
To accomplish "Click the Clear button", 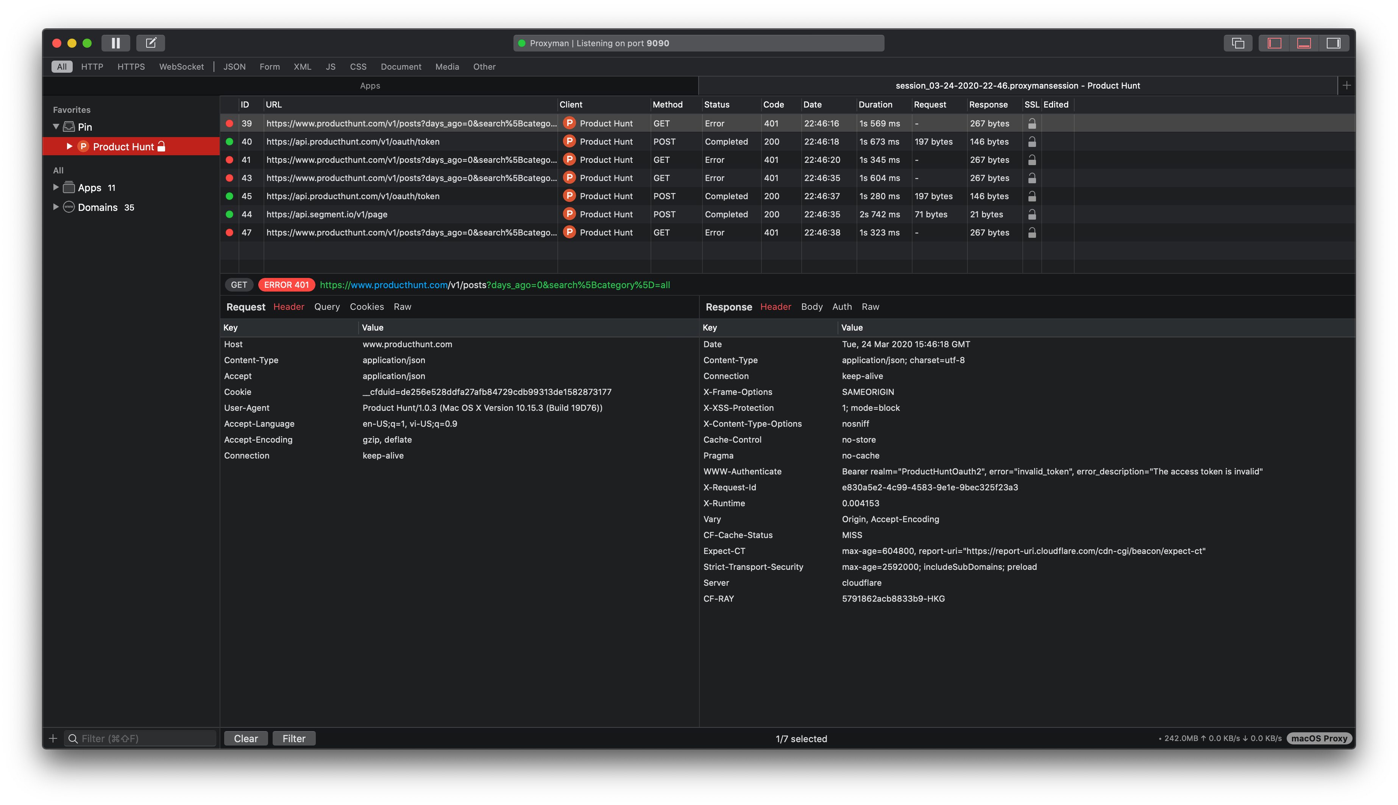I will point(245,738).
